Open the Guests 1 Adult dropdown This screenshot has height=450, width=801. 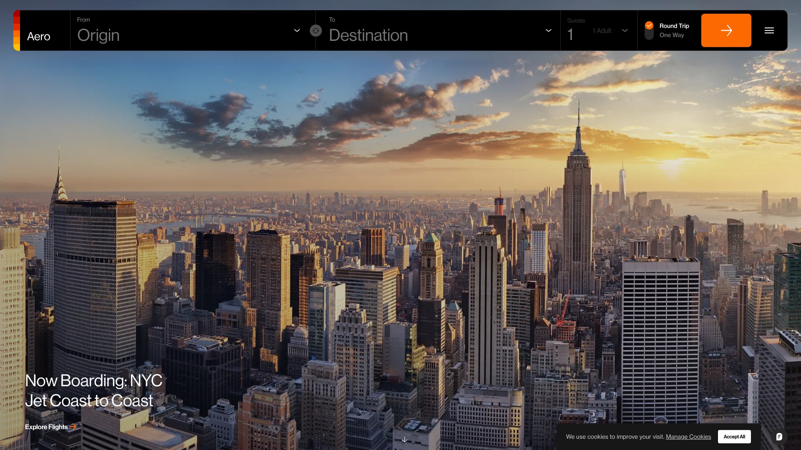[x=609, y=31]
